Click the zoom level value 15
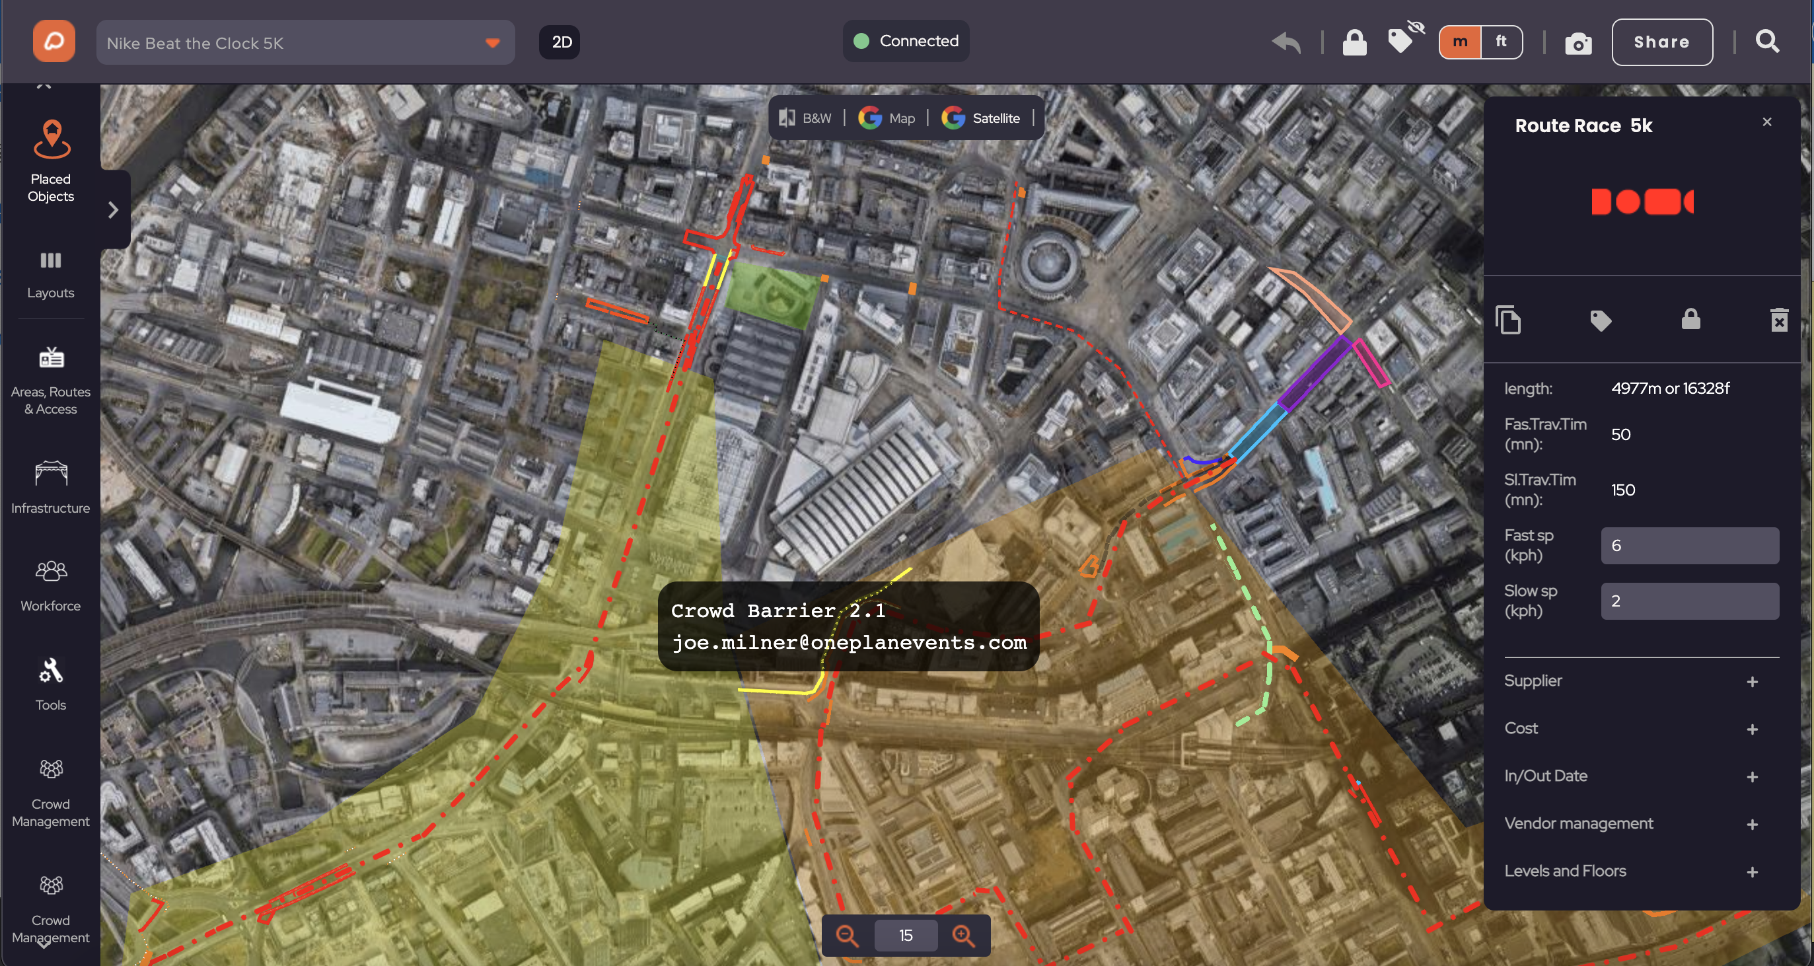Image resolution: width=1814 pixels, height=966 pixels. click(x=906, y=936)
